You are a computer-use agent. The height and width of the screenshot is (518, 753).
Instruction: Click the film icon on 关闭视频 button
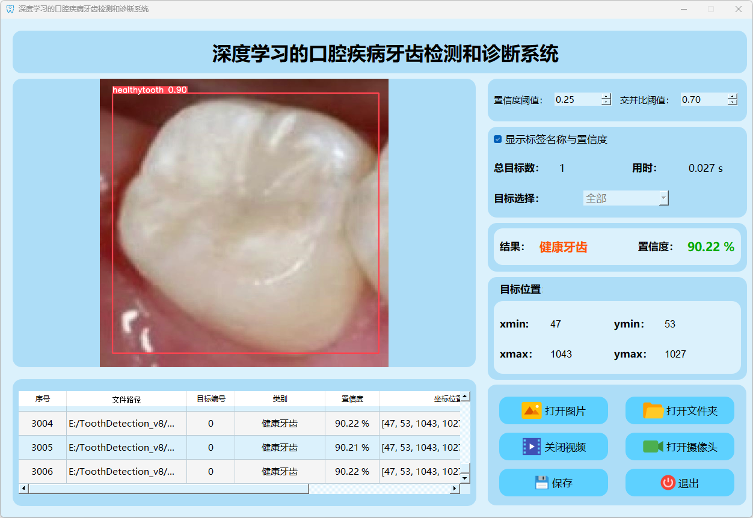(532, 446)
